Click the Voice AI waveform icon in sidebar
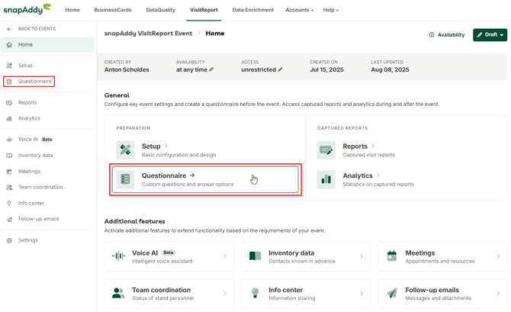This screenshot has width=511, height=312. pyautogui.click(x=9, y=140)
